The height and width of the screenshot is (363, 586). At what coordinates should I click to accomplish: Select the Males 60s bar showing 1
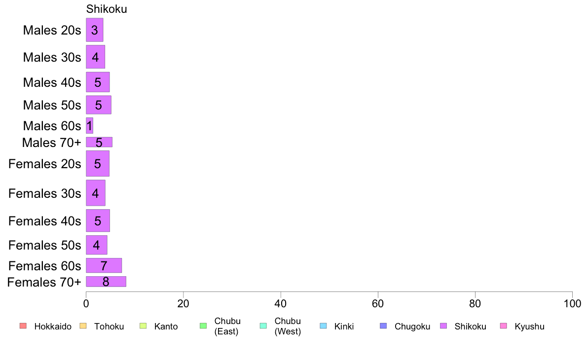89,126
